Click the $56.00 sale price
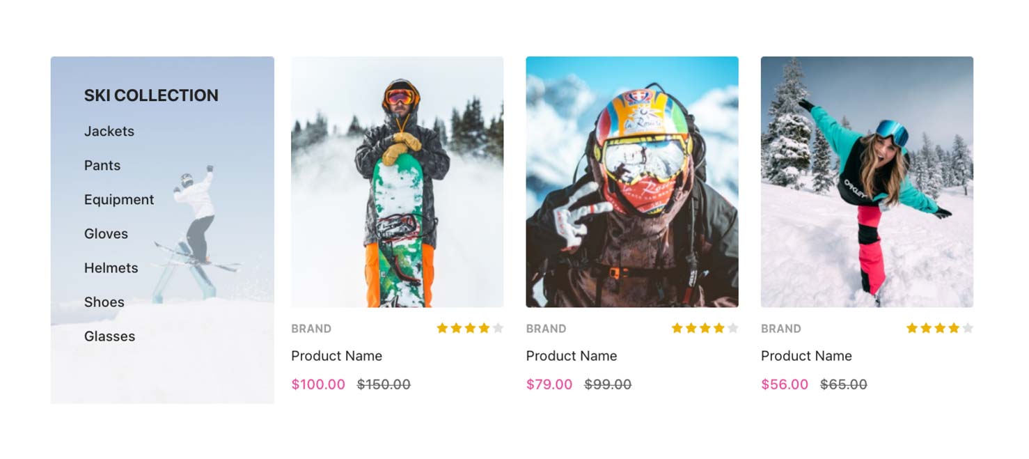This screenshot has height=459, width=1029. point(785,384)
